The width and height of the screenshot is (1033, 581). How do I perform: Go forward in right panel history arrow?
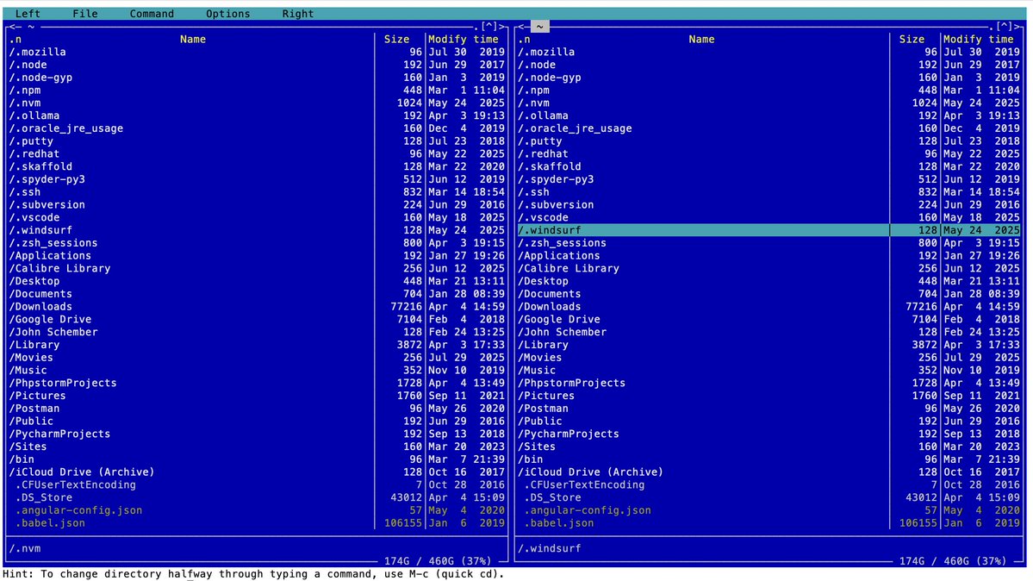(x=1017, y=27)
